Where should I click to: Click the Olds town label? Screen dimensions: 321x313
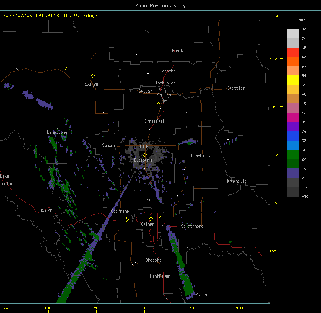(x=144, y=146)
